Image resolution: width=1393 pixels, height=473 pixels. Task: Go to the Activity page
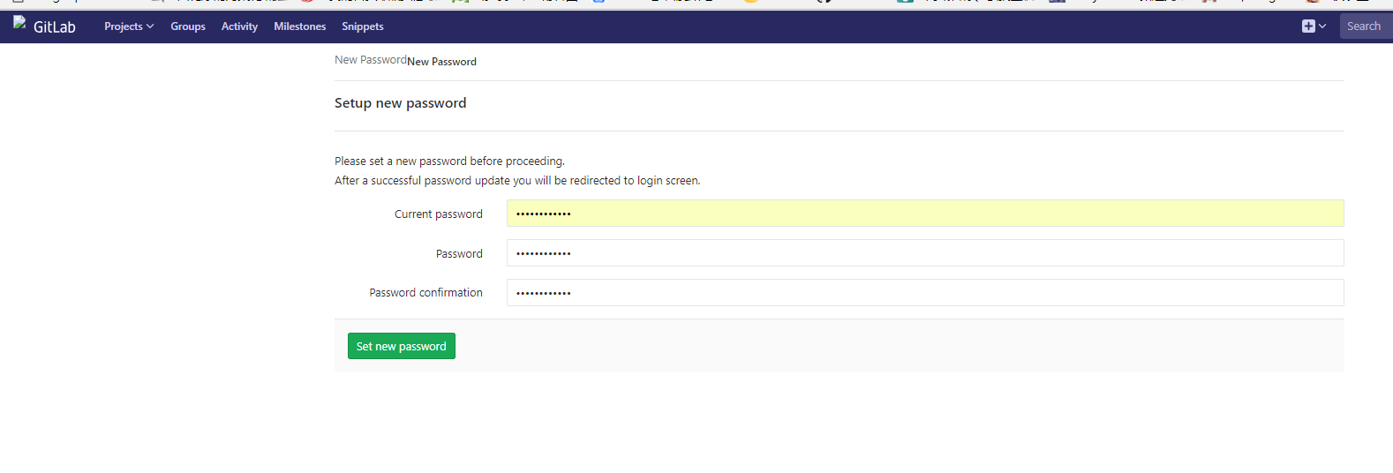click(x=239, y=26)
